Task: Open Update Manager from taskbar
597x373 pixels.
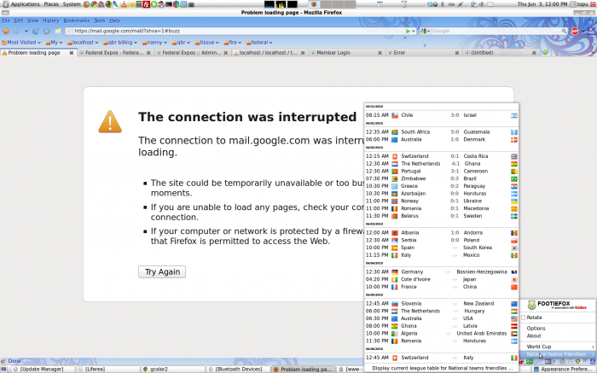Action: pyautogui.click(x=42, y=370)
